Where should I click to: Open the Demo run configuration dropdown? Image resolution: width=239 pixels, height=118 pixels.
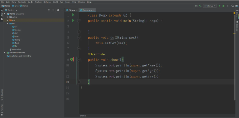tap(210, 6)
